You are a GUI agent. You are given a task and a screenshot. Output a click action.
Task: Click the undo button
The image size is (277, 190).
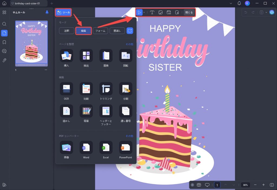click(x=246, y=12)
